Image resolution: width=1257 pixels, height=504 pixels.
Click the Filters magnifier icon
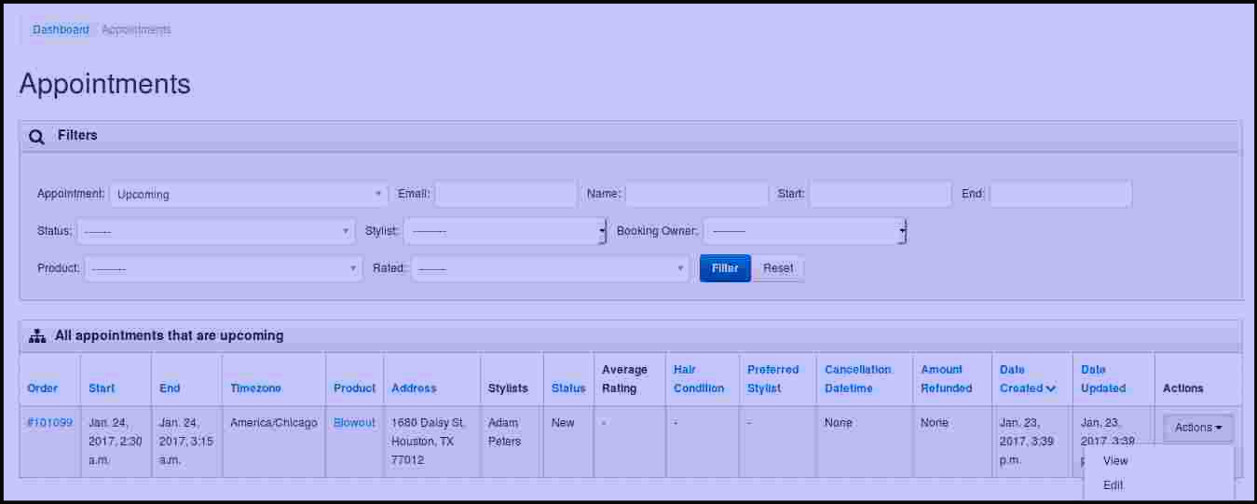[36, 136]
